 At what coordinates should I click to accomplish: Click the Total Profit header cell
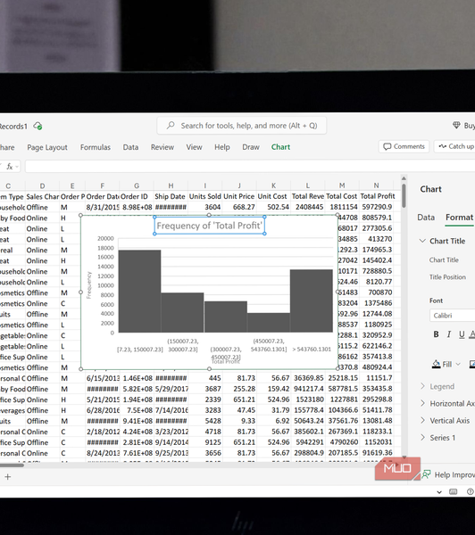point(376,196)
